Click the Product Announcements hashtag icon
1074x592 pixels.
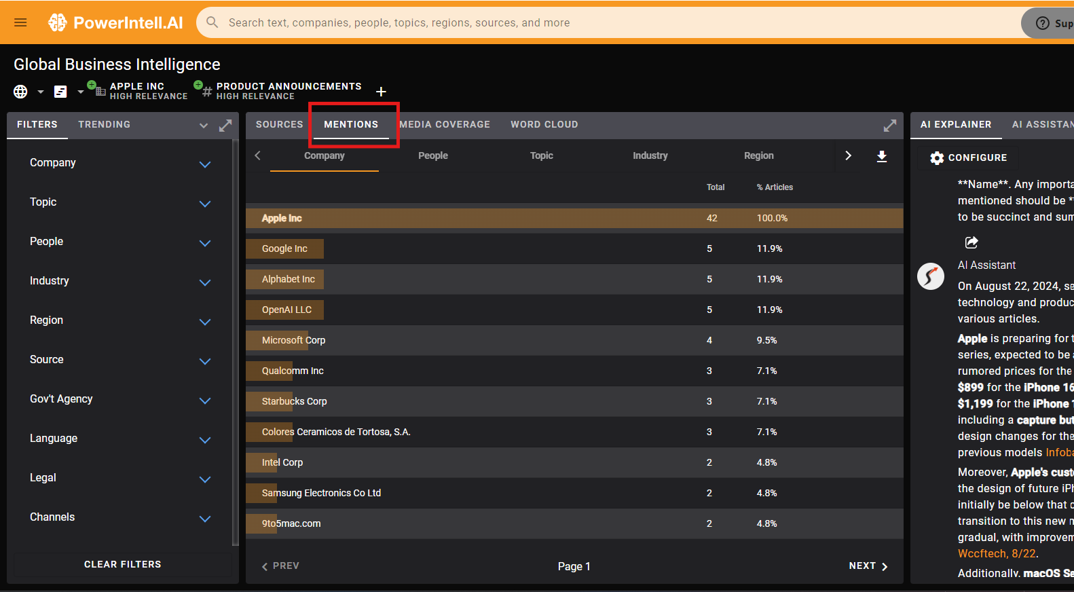[207, 92]
